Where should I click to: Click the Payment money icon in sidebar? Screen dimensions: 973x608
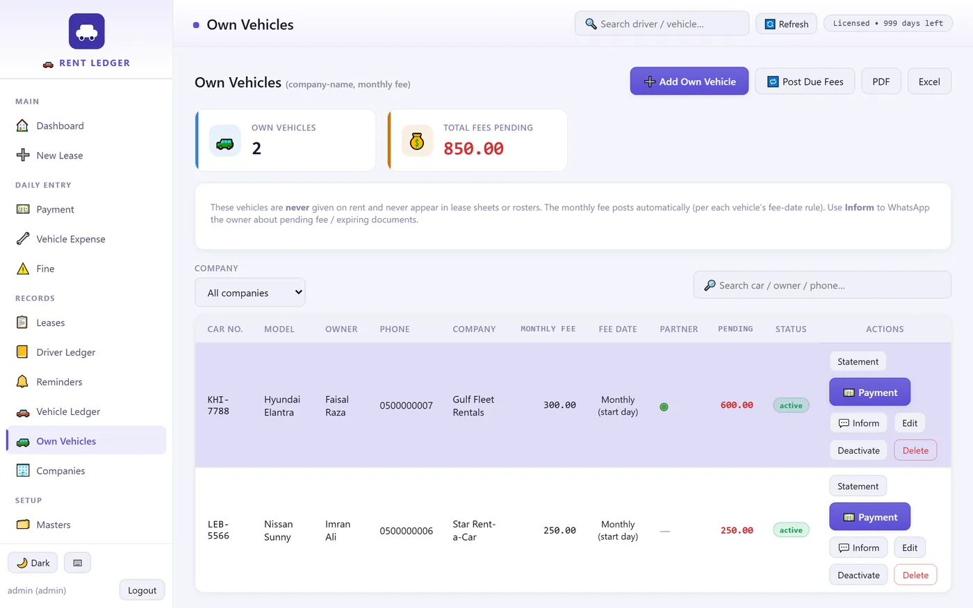pyautogui.click(x=22, y=209)
